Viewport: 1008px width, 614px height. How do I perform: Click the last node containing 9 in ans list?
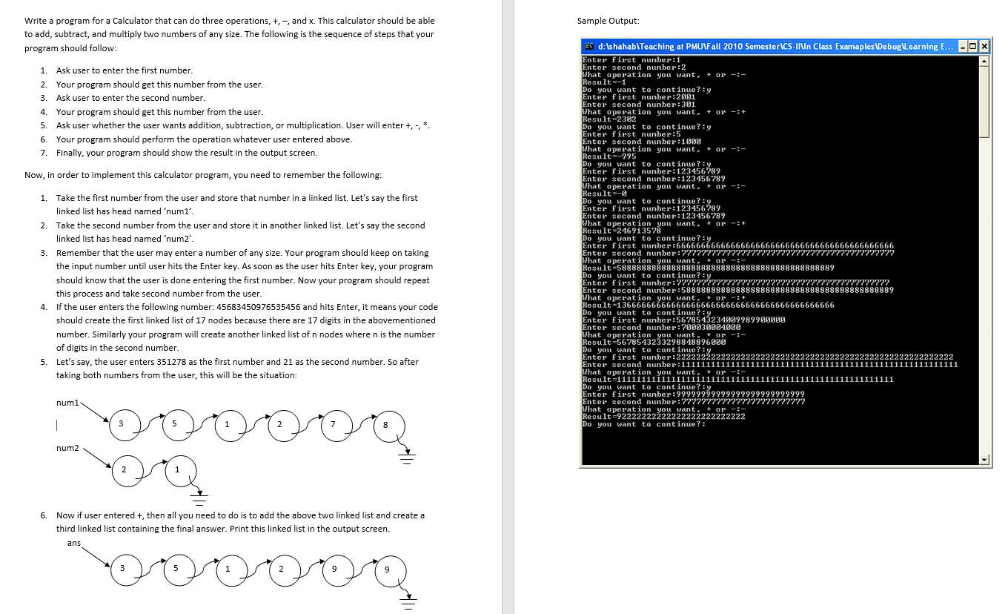[391, 569]
